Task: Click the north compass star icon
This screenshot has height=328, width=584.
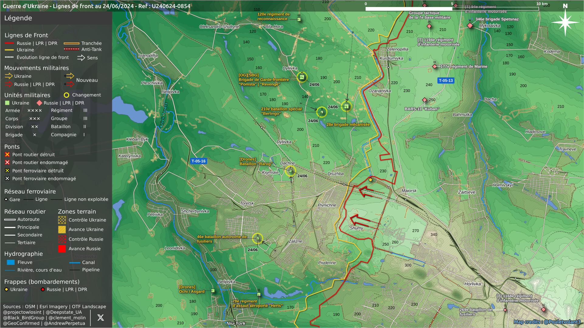Action: pos(565,22)
